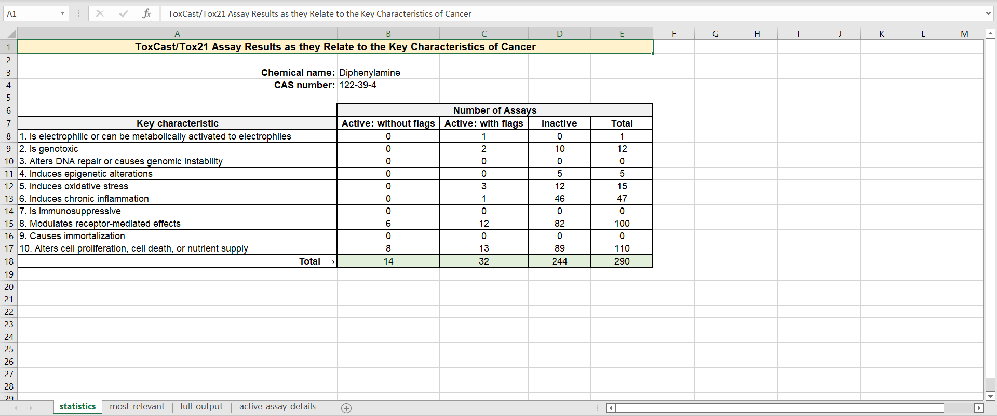Click the horizontal scrollbar right arrow
The image size is (997, 416).
point(979,408)
